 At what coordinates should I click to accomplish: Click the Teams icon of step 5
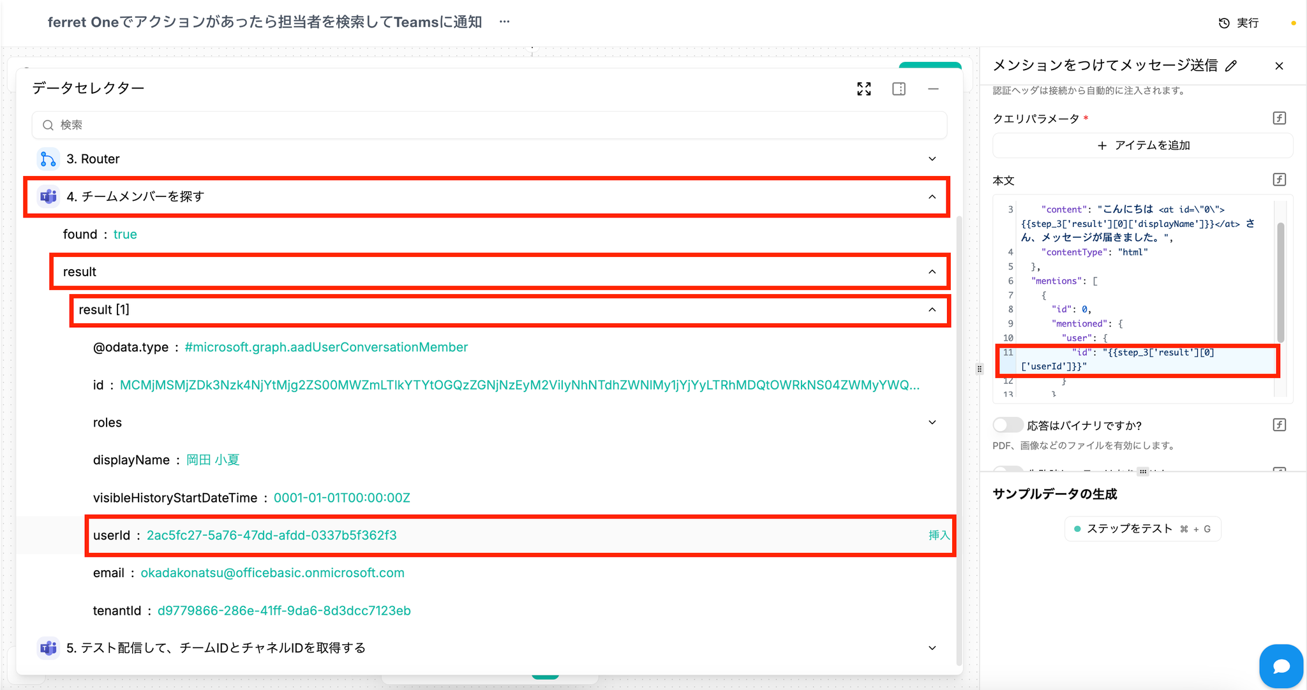click(49, 648)
